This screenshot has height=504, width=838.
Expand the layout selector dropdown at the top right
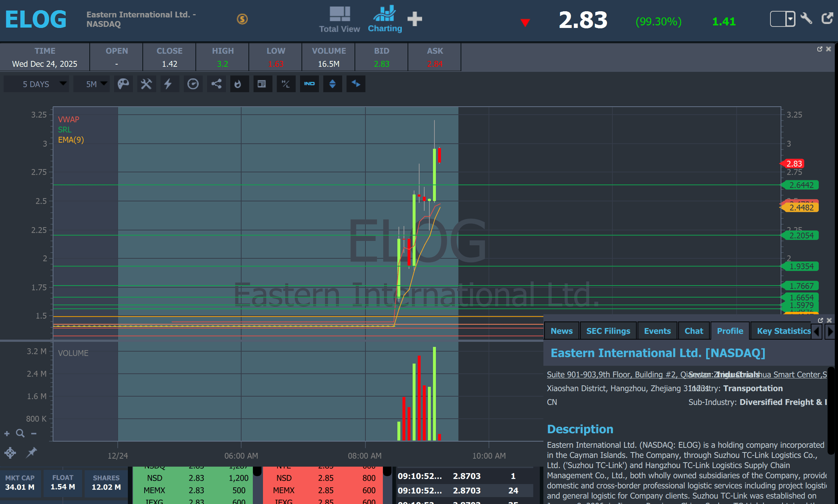790,19
